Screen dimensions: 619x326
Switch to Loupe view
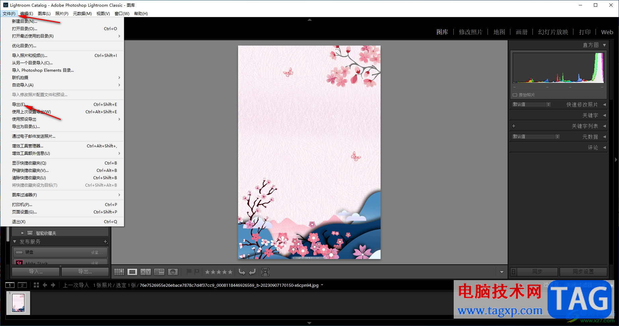pyautogui.click(x=132, y=272)
